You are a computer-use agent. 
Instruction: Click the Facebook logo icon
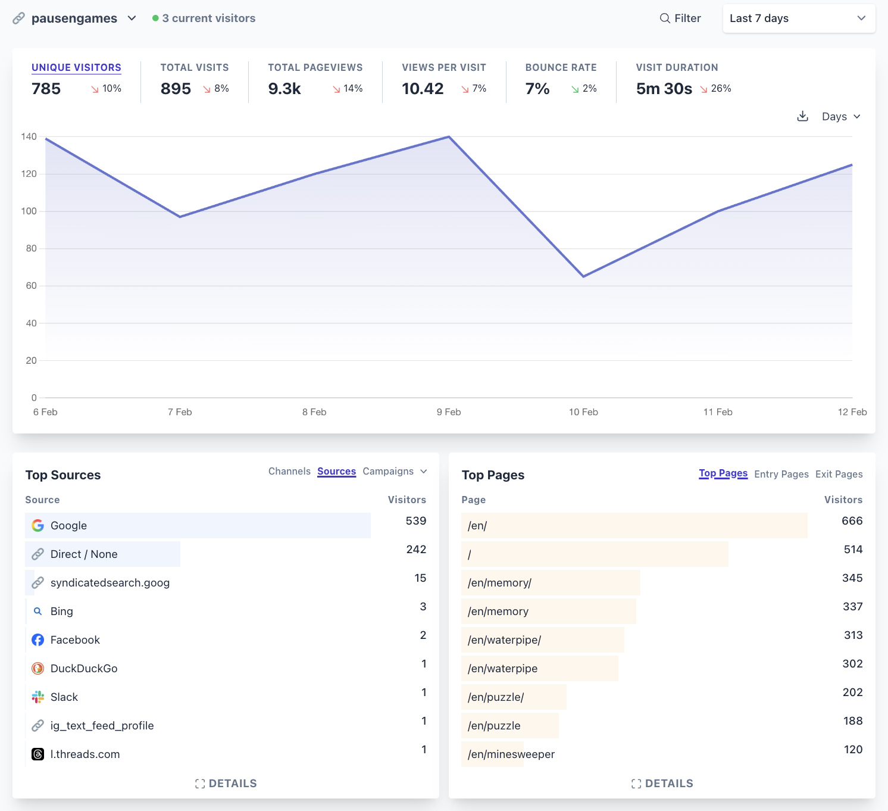[x=38, y=640]
